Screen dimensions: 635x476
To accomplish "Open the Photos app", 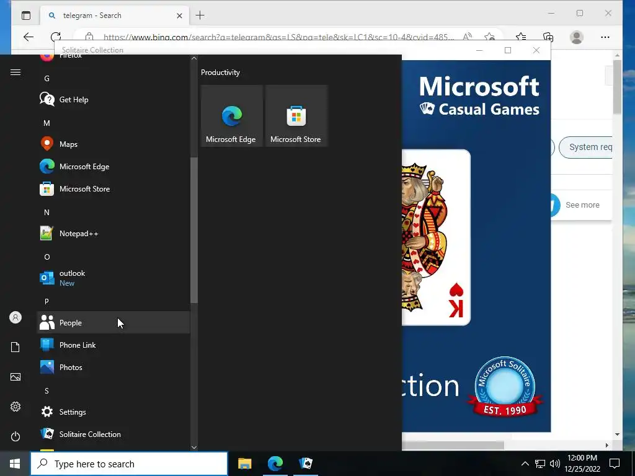I will pos(113,367).
